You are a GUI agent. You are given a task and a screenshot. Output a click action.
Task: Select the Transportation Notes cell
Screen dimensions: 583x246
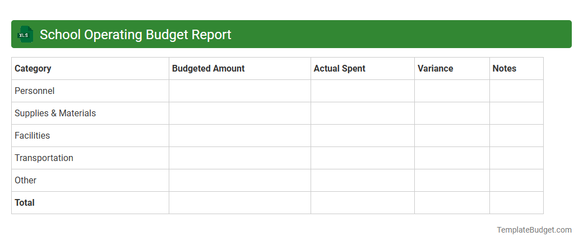[x=516, y=158]
